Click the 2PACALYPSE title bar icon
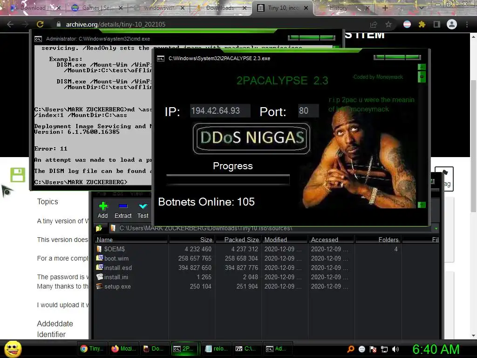This screenshot has width=477, height=358. [161, 58]
